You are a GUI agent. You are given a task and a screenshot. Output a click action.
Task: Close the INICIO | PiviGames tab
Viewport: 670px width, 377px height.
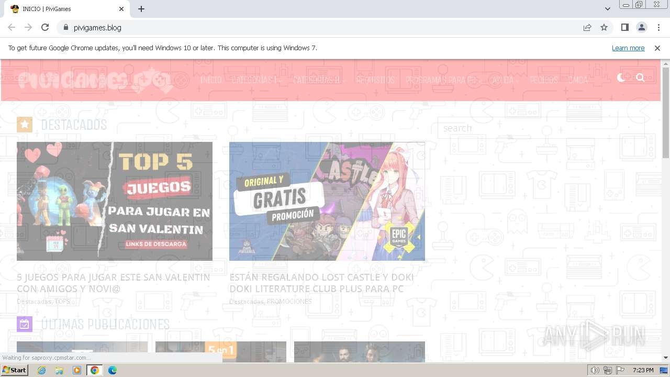[121, 9]
